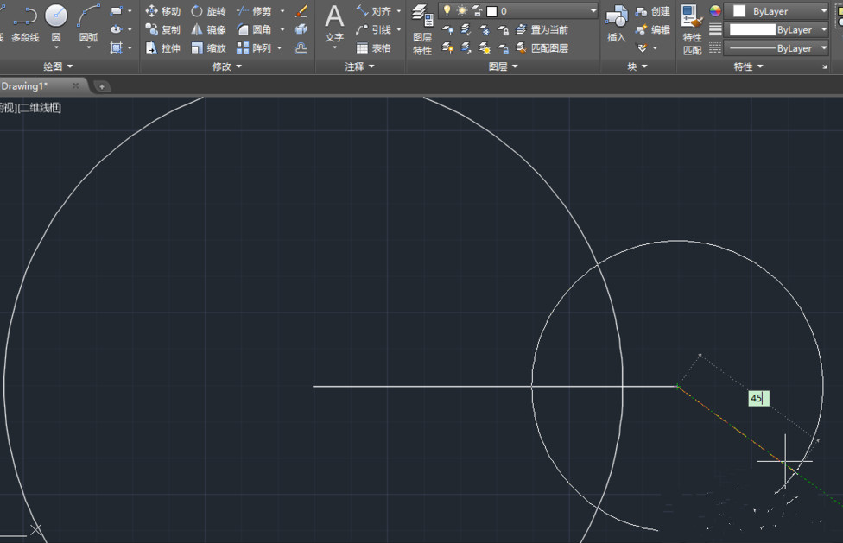Image resolution: width=843 pixels, height=543 pixels.
Task: Select the aligned dimension (对齐) tool
Action: [x=374, y=10]
